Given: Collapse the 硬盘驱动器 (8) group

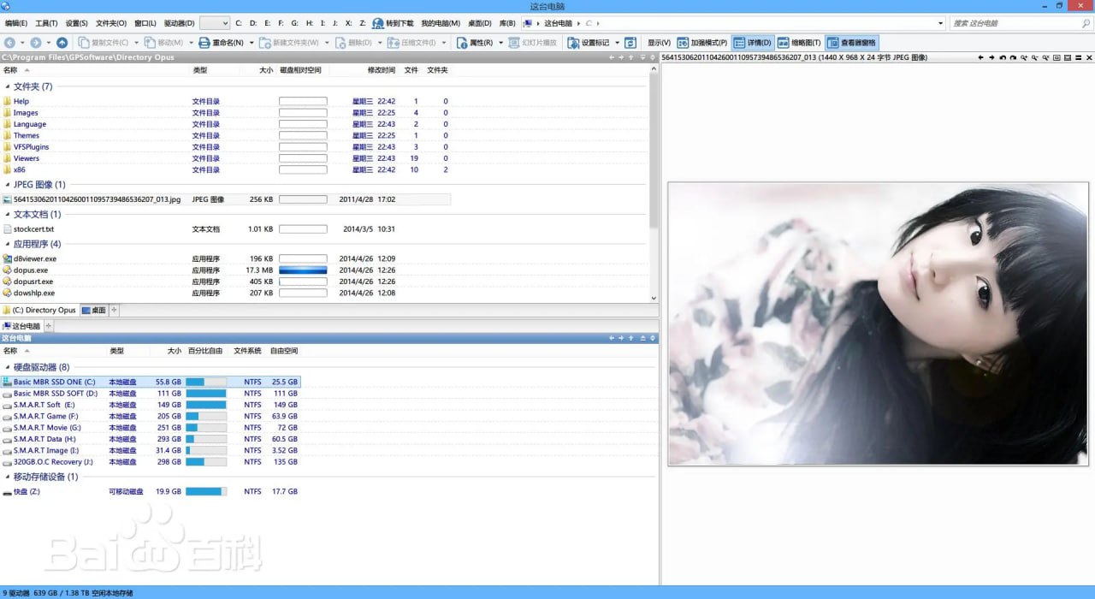Looking at the screenshot, I should pos(8,367).
